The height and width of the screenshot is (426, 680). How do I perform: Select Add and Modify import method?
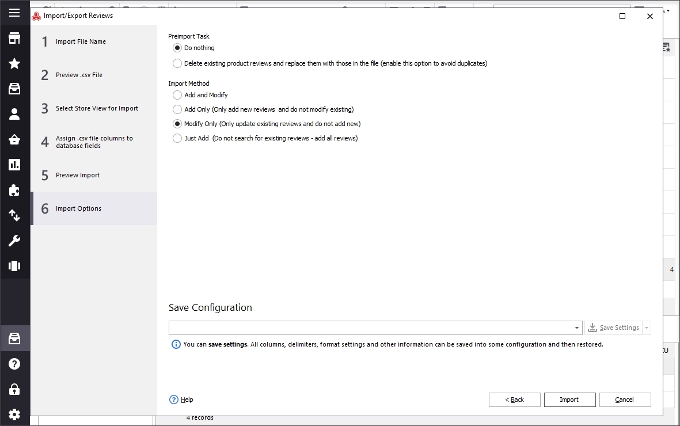coord(177,95)
